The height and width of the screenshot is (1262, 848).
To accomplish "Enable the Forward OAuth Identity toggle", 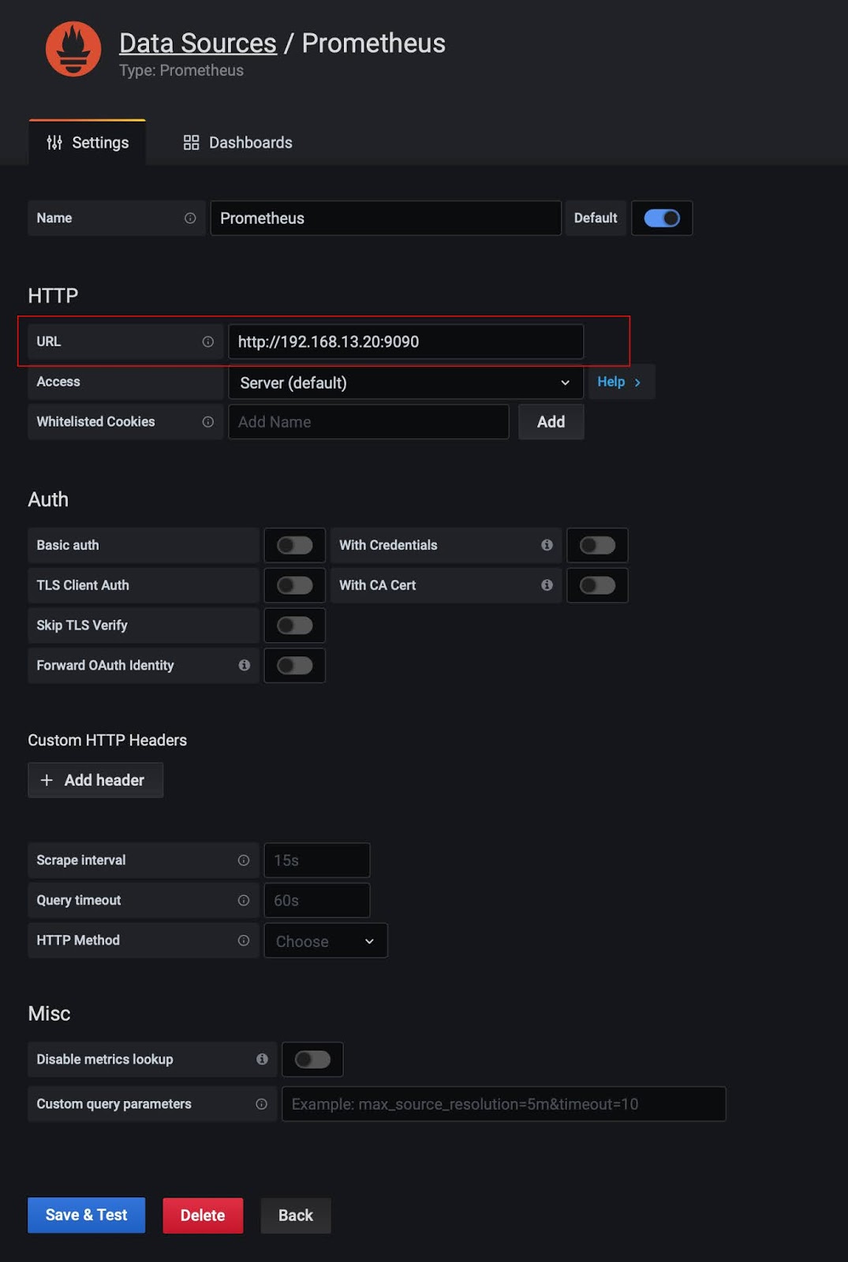I will click(295, 666).
